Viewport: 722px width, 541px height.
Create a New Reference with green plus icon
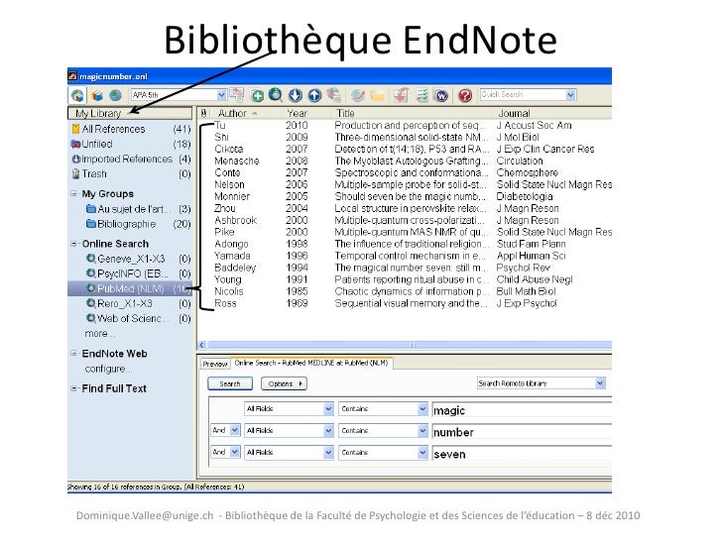coord(258,95)
